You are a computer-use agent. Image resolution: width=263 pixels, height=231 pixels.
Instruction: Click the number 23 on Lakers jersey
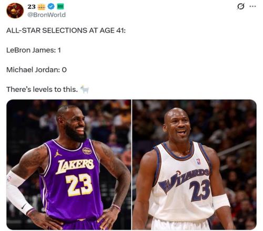coord(79,185)
